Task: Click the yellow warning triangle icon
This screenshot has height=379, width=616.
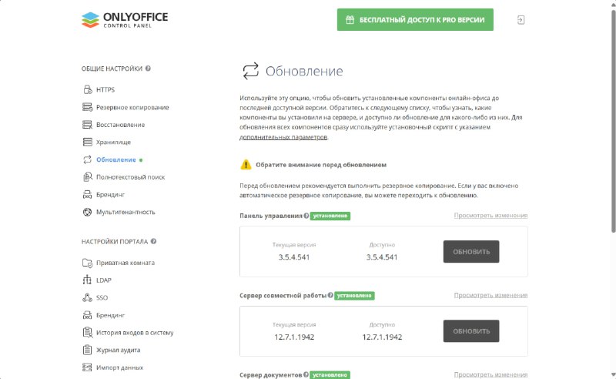Action: click(246, 164)
